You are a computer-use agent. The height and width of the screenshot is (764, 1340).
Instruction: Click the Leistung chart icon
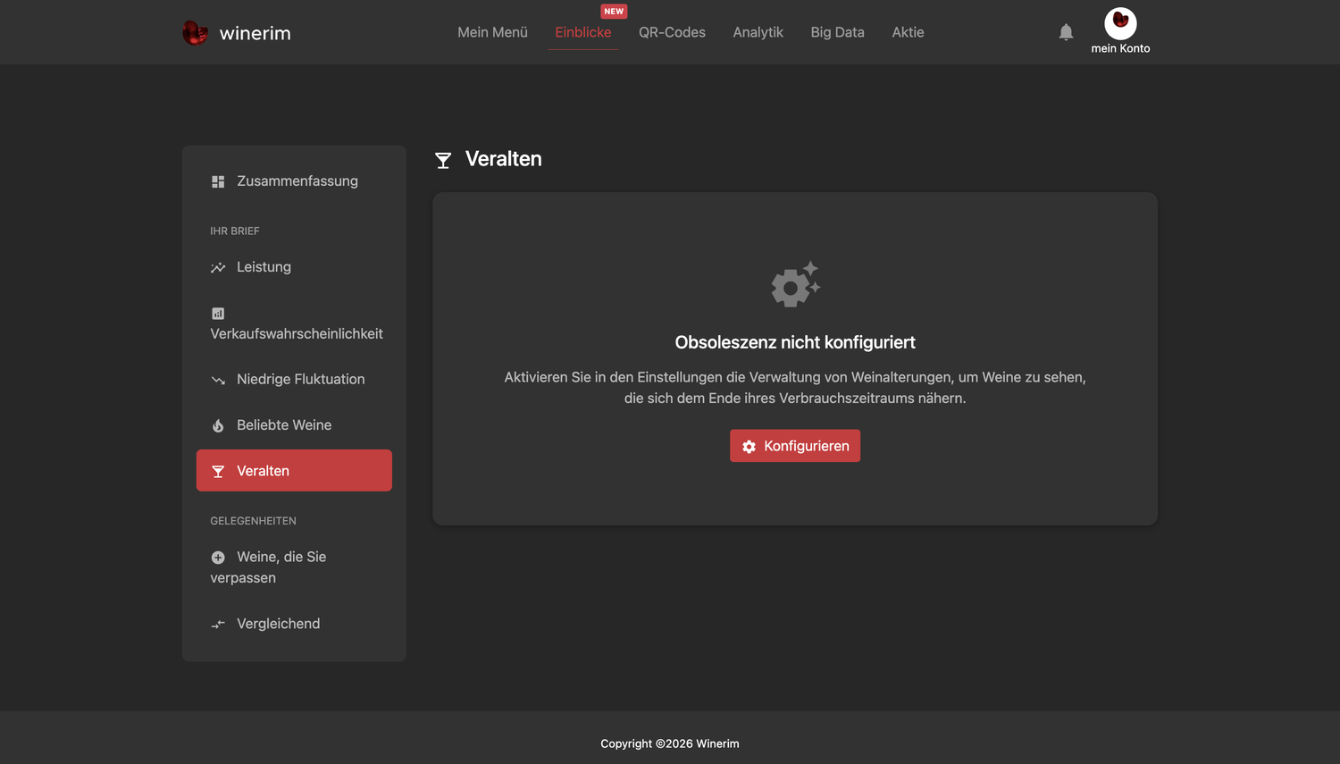(x=218, y=267)
